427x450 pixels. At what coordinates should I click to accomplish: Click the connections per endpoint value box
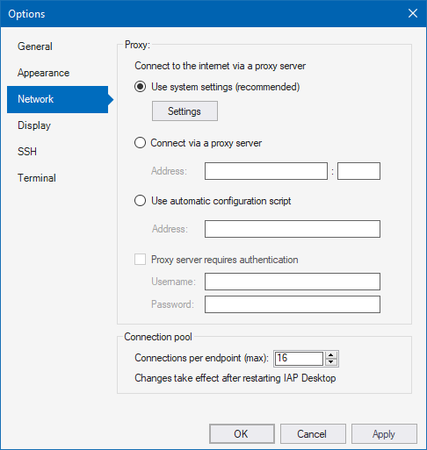[x=299, y=359]
